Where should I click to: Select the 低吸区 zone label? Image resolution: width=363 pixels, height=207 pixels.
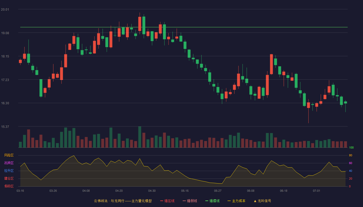click(9, 186)
